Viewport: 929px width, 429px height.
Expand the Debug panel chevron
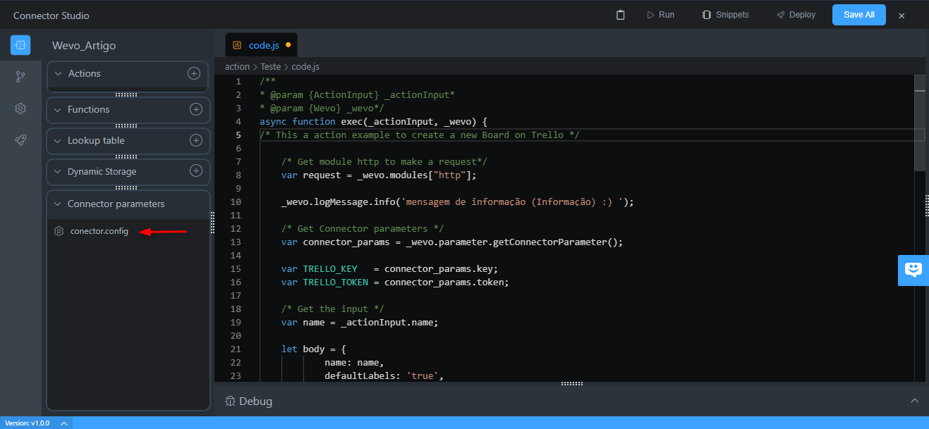(914, 401)
